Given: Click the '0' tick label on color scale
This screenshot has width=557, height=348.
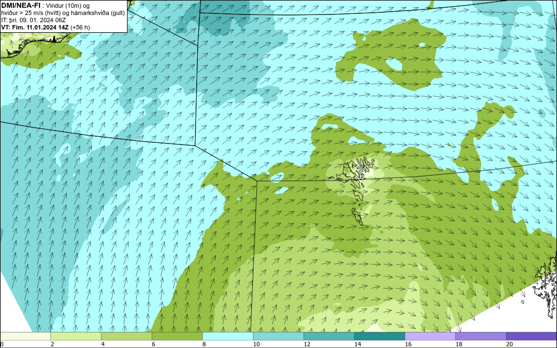Looking at the screenshot, I should tap(2, 344).
